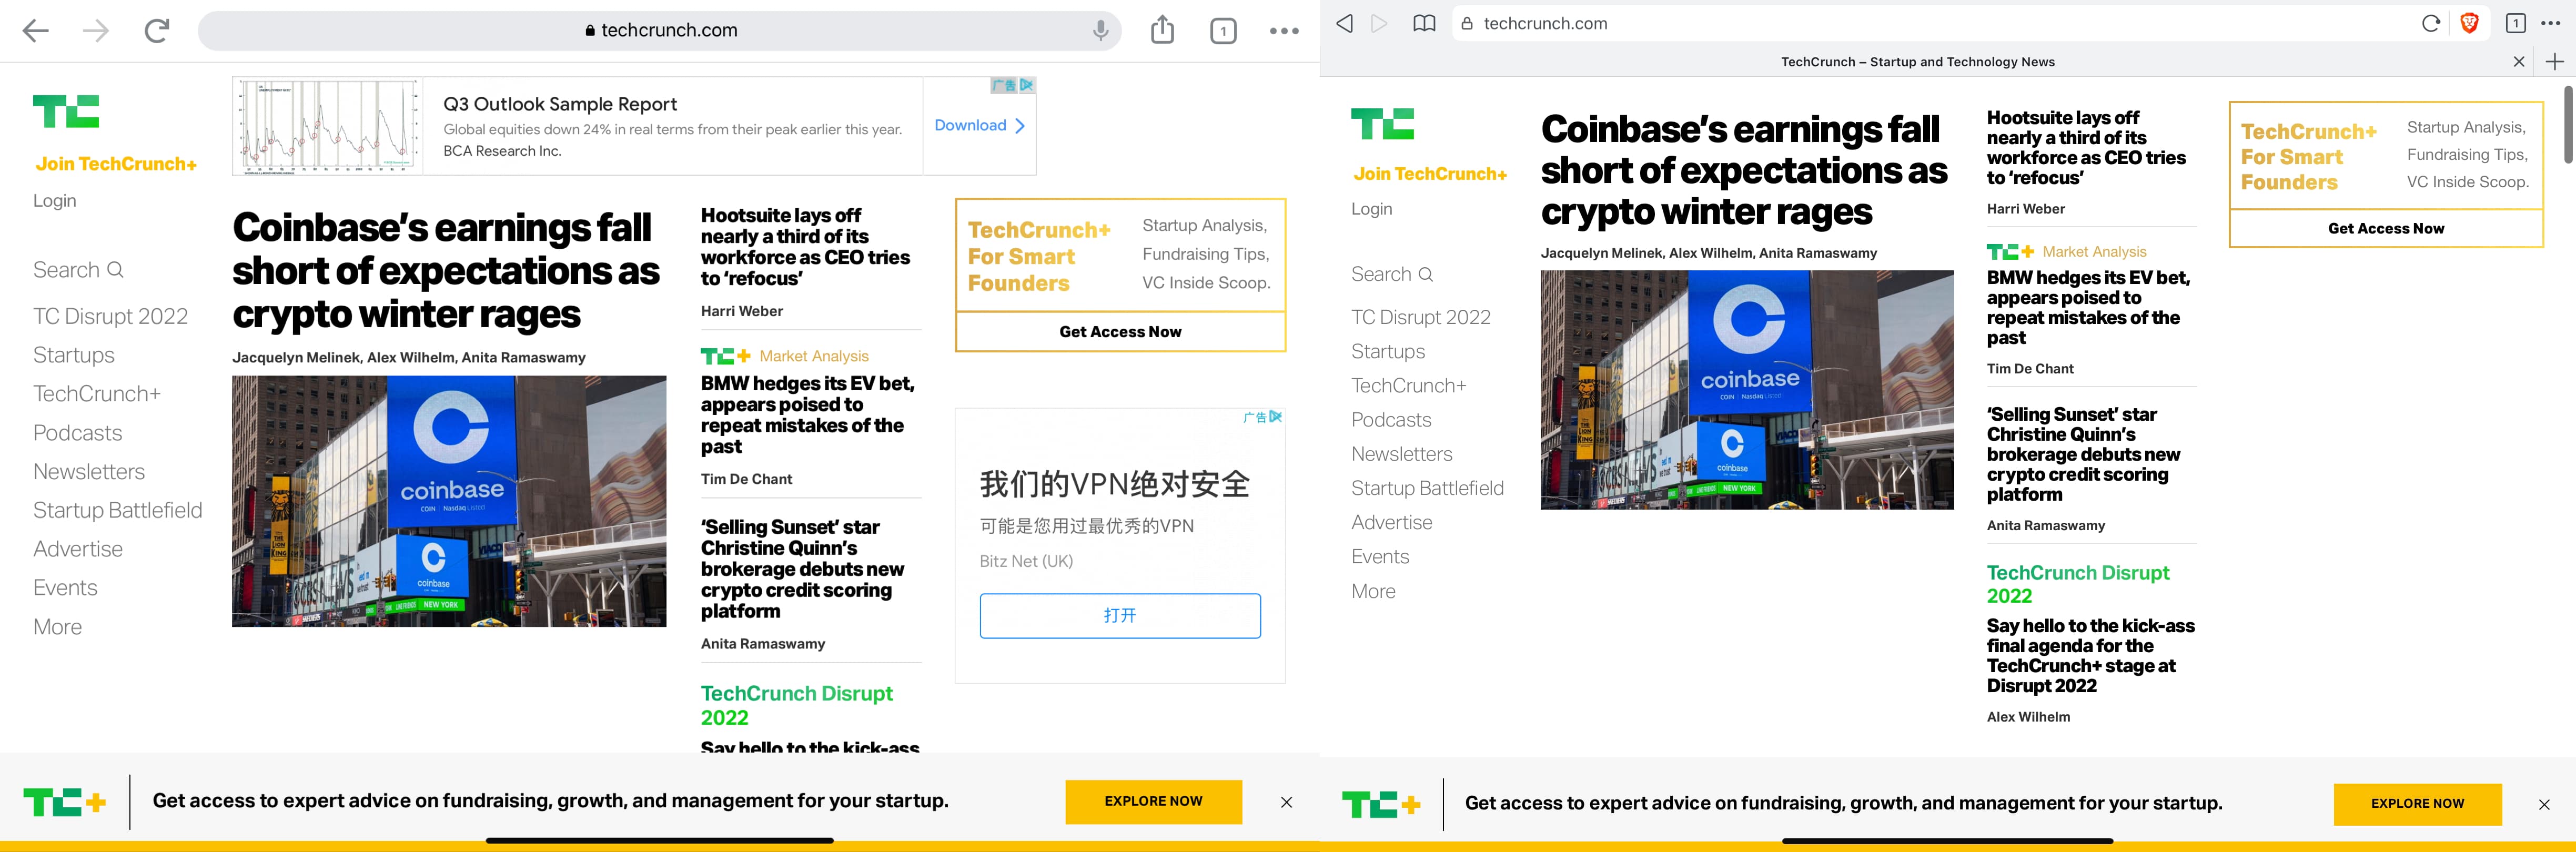The width and height of the screenshot is (2576, 852).
Task: Click the left browser address bar
Action: click(x=660, y=30)
